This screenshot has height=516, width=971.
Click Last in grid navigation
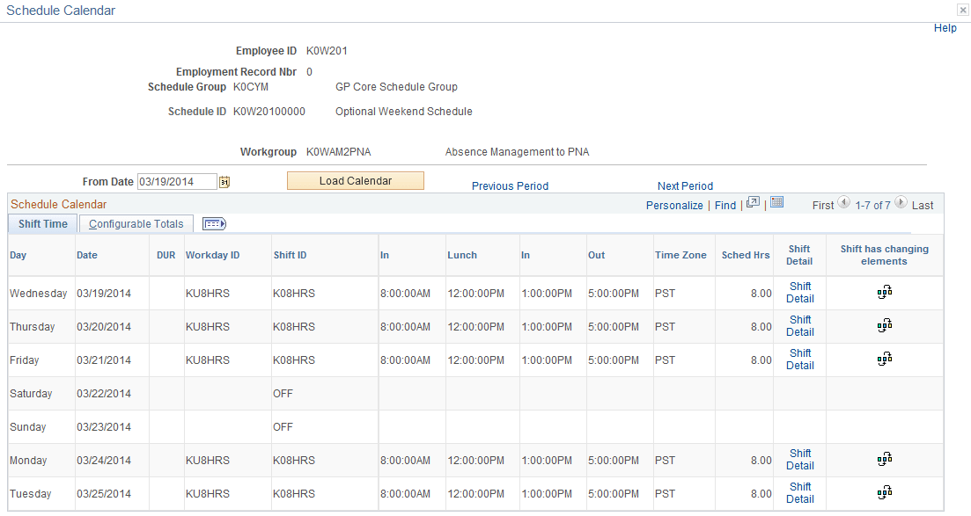tap(923, 206)
